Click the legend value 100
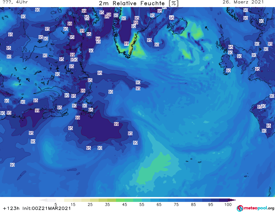This screenshot has width=275, height=212. point(228,205)
